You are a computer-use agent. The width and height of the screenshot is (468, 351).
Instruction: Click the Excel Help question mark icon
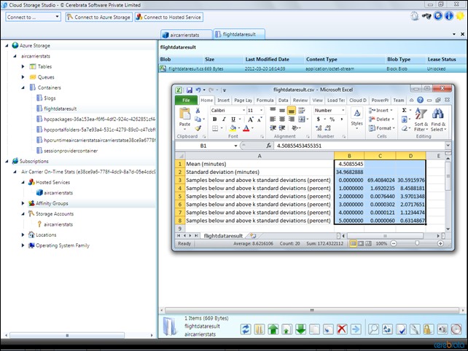pos(420,100)
